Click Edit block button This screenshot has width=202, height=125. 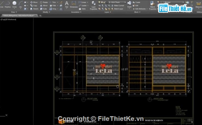click(x=135, y=6)
